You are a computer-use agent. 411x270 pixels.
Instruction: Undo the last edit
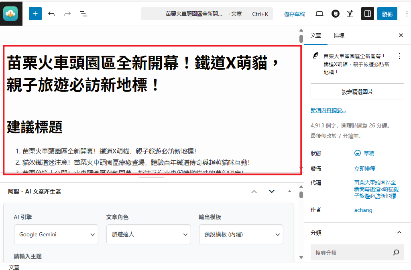[x=51, y=14]
